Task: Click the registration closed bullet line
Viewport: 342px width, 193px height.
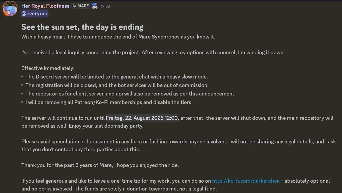Action: (117, 85)
